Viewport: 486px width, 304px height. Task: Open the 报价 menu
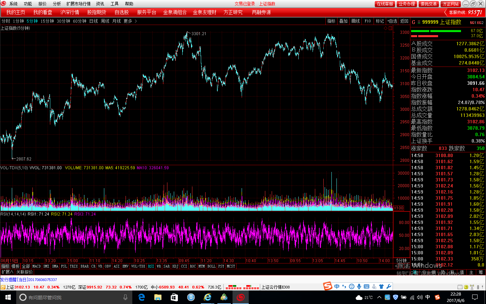(43, 4)
